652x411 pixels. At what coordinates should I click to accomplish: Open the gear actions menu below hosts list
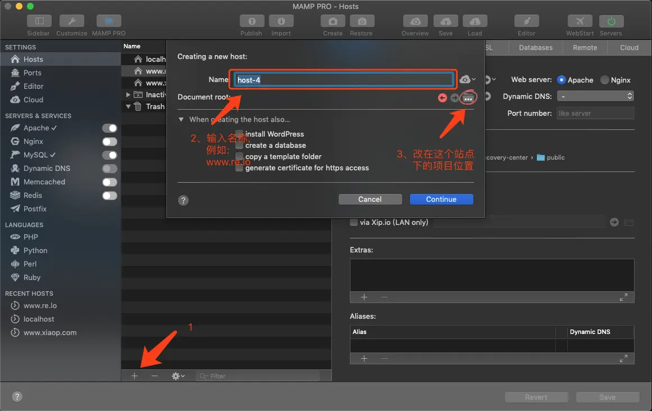[x=178, y=376]
